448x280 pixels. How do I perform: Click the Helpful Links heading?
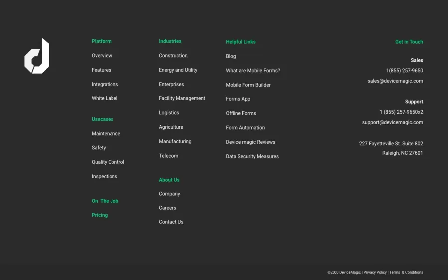[241, 42]
